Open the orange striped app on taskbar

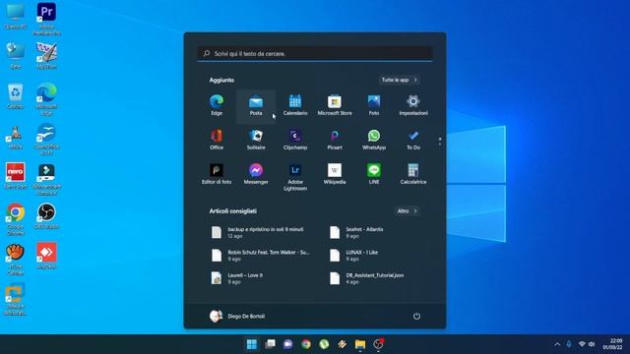[x=342, y=344]
